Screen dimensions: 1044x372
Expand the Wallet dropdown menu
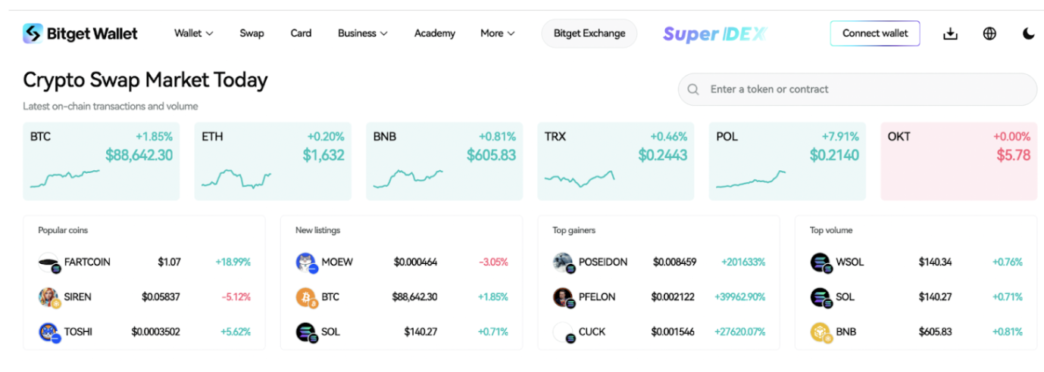193,33
